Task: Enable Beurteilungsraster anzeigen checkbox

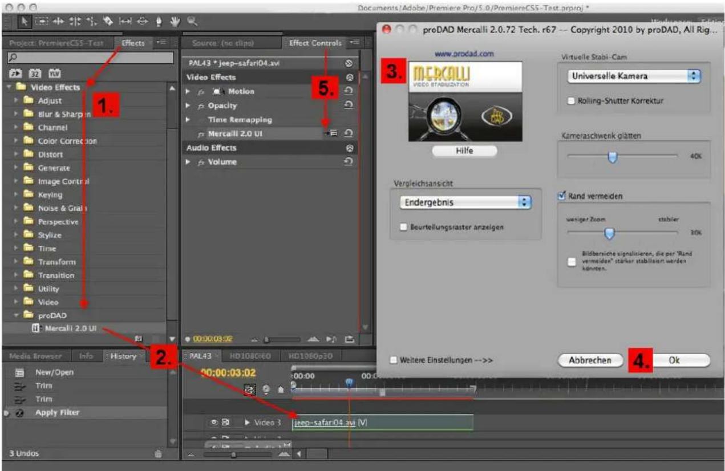Action: [x=403, y=227]
